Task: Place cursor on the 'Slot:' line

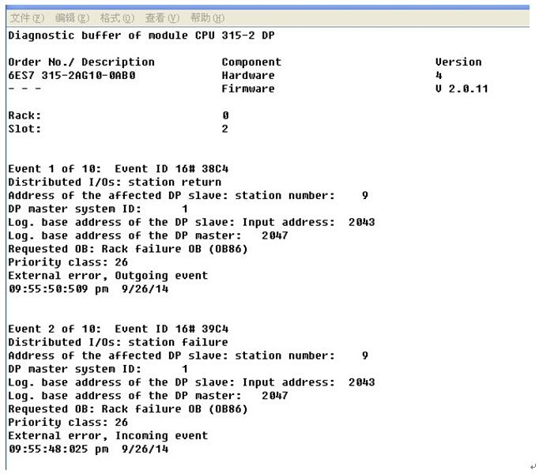Action: (24, 129)
